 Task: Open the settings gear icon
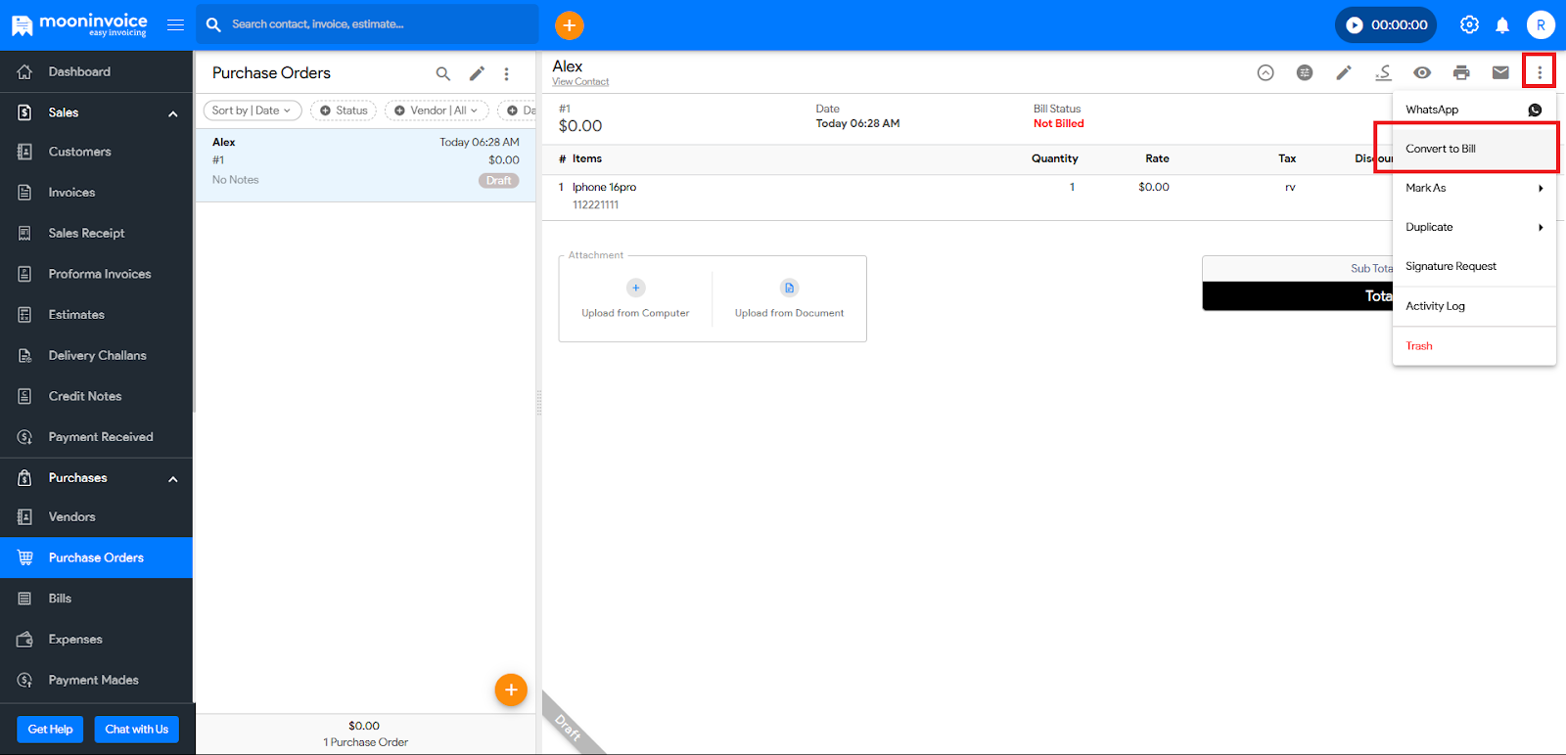pos(1469,25)
